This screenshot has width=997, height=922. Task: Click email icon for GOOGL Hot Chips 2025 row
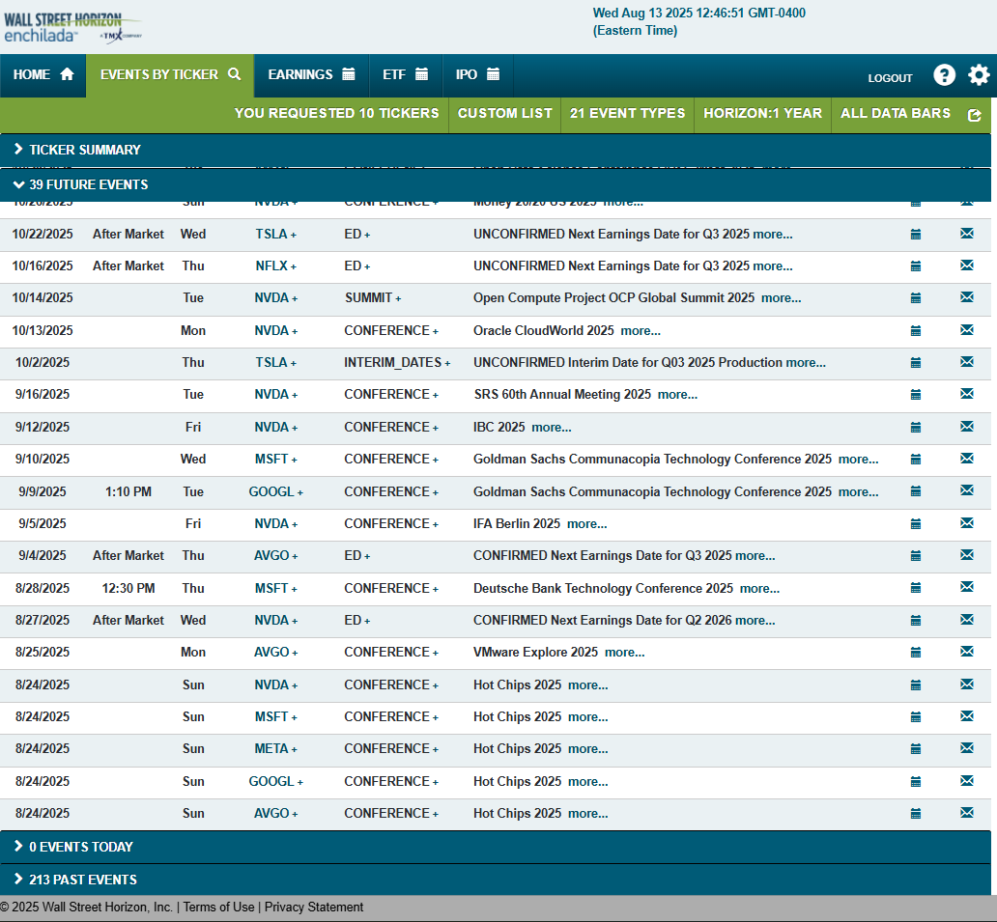click(967, 781)
